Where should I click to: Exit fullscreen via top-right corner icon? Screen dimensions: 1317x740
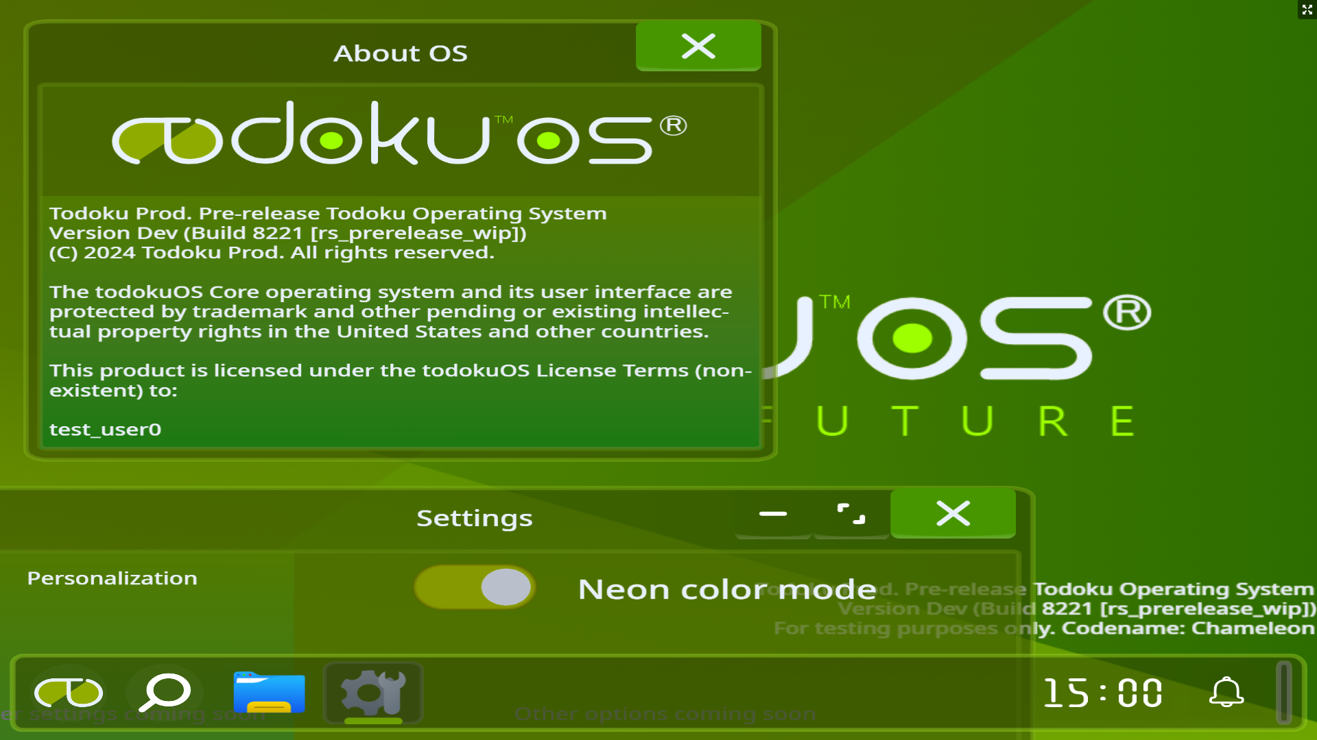1307,10
